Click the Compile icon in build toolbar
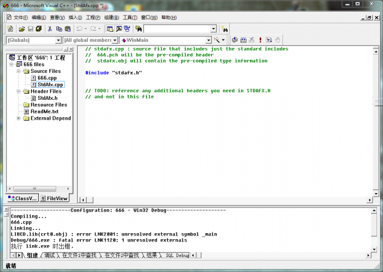This screenshot has height=272, width=383. [x=235, y=40]
